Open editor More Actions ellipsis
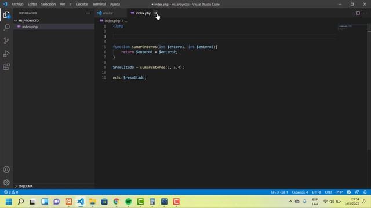 (365, 13)
